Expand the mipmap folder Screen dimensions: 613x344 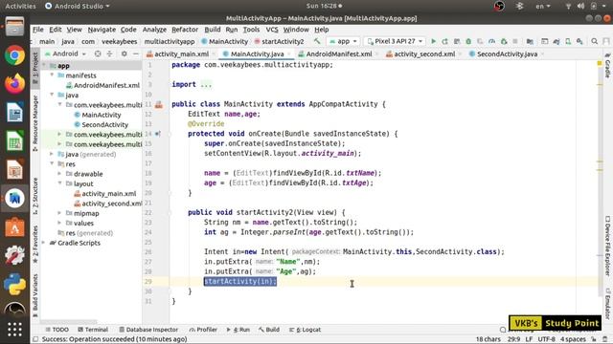point(59,213)
